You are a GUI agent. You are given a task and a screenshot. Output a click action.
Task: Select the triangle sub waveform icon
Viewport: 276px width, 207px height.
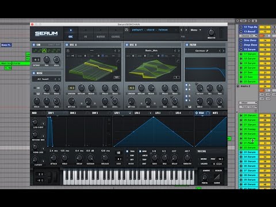click(x=44, y=51)
